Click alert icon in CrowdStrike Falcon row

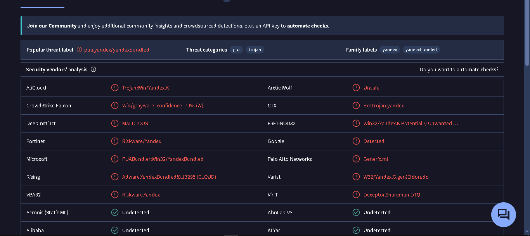pos(115,105)
